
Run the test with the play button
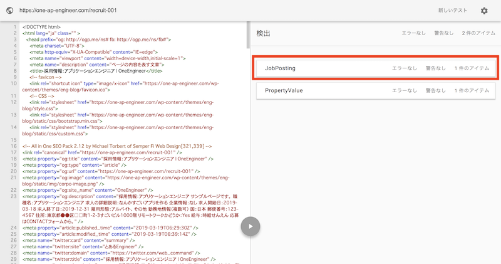coord(250,226)
